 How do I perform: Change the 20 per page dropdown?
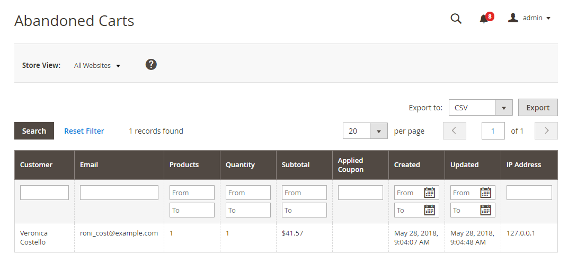[365, 131]
